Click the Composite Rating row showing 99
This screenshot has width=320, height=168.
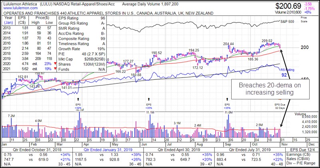pos(82,38)
